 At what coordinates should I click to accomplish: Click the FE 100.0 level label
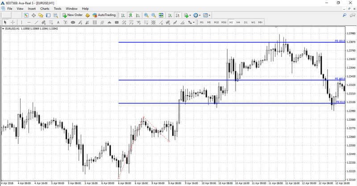(x=340, y=79)
